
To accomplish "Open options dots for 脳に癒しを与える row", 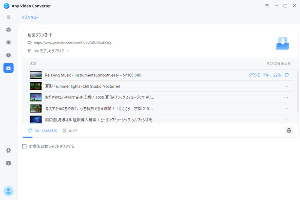I will click(x=286, y=120).
